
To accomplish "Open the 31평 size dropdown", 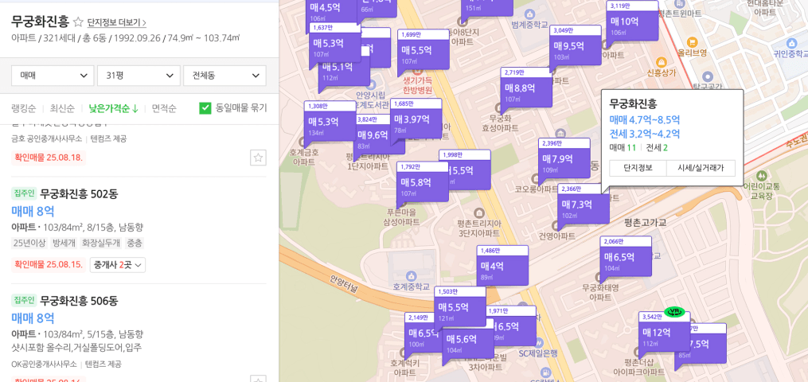I will (x=139, y=75).
